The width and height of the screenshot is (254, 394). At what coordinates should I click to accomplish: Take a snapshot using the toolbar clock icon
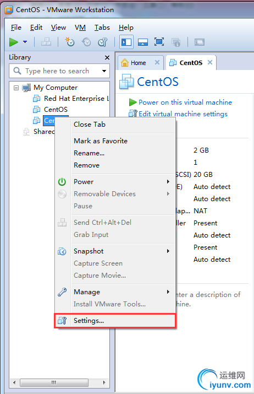pos(70,42)
